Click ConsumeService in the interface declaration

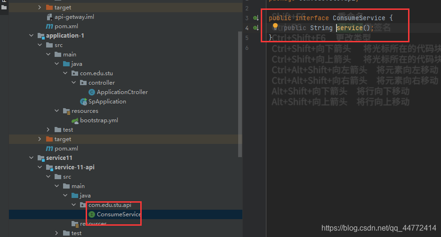359,18
